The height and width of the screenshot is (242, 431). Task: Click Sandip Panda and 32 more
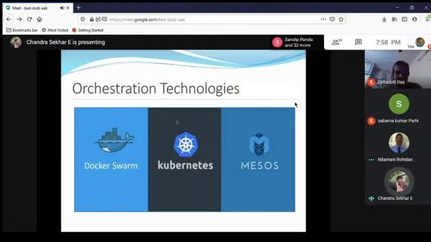click(x=298, y=42)
